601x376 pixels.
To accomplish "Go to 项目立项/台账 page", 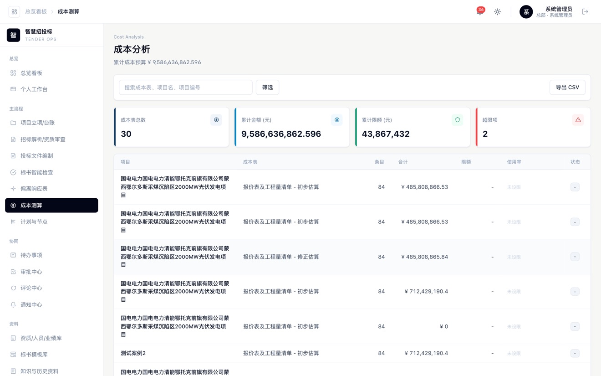I will click(x=51, y=123).
